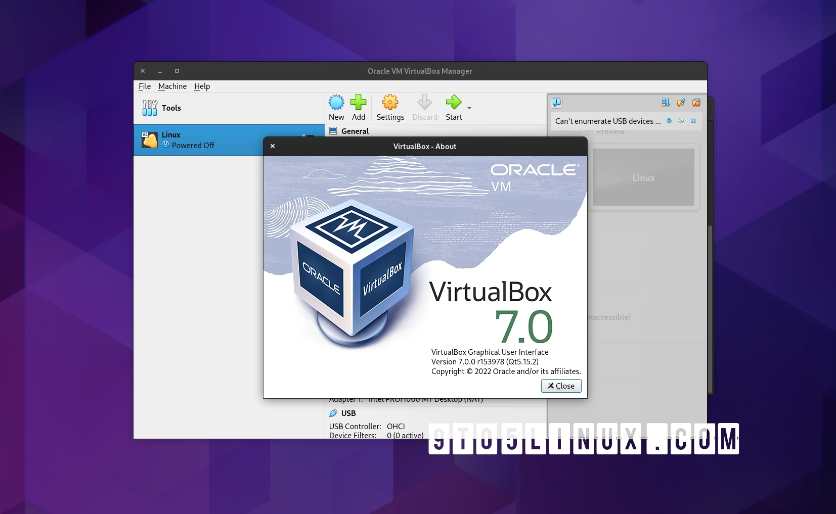Click Close in the About dialog
The height and width of the screenshot is (514, 836).
point(561,386)
